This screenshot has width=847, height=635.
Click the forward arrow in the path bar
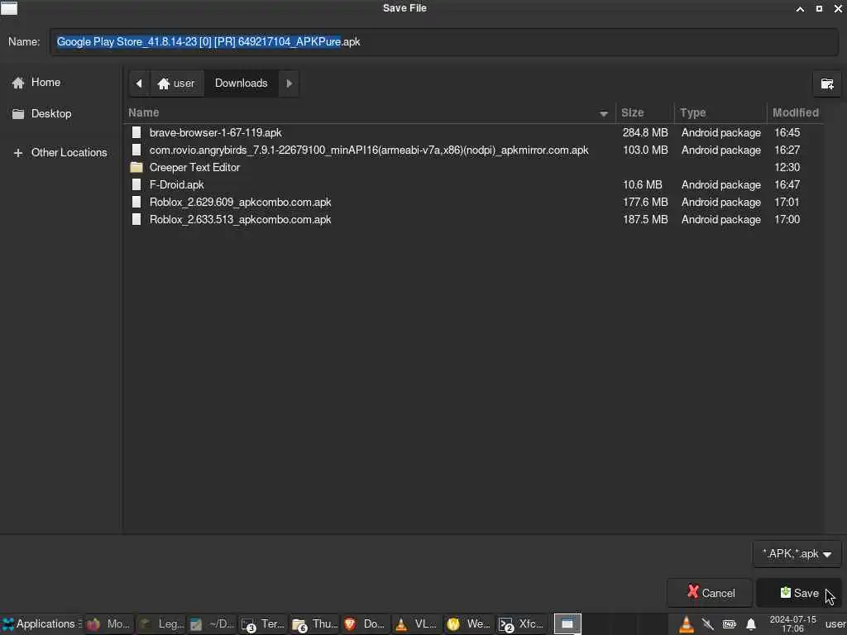coord(289,84)
